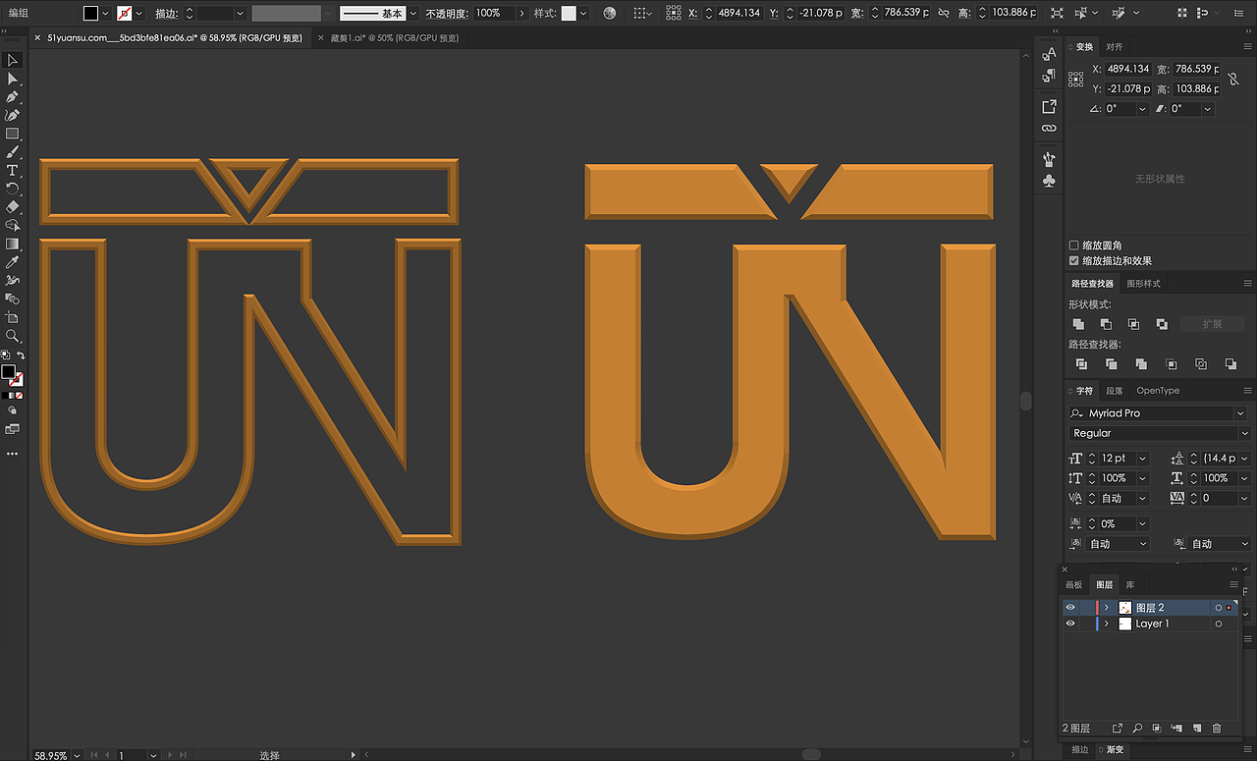Click the Merge pathfinder icon
This screenshot has height=761, width=1257.
click(x=1140, y=364)
